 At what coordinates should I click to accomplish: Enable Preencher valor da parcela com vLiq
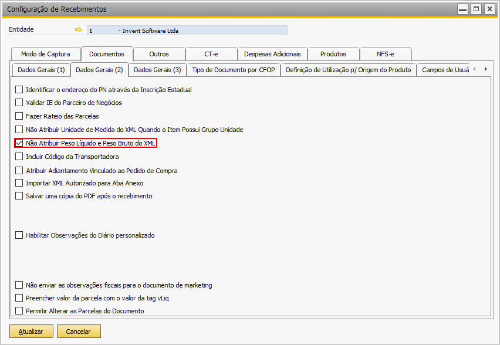19,298
